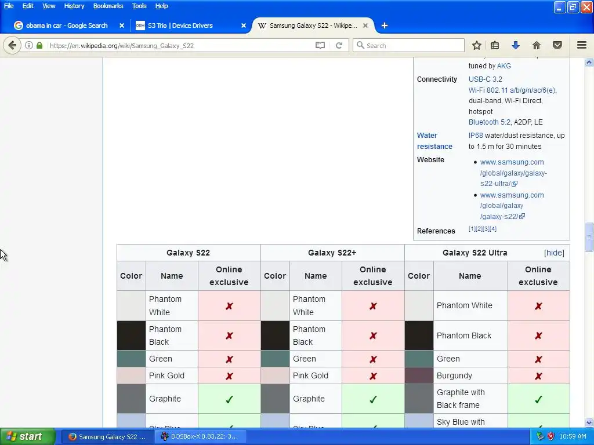
Task: Click the scrollbar up arrow
Action: pos(589,63)
